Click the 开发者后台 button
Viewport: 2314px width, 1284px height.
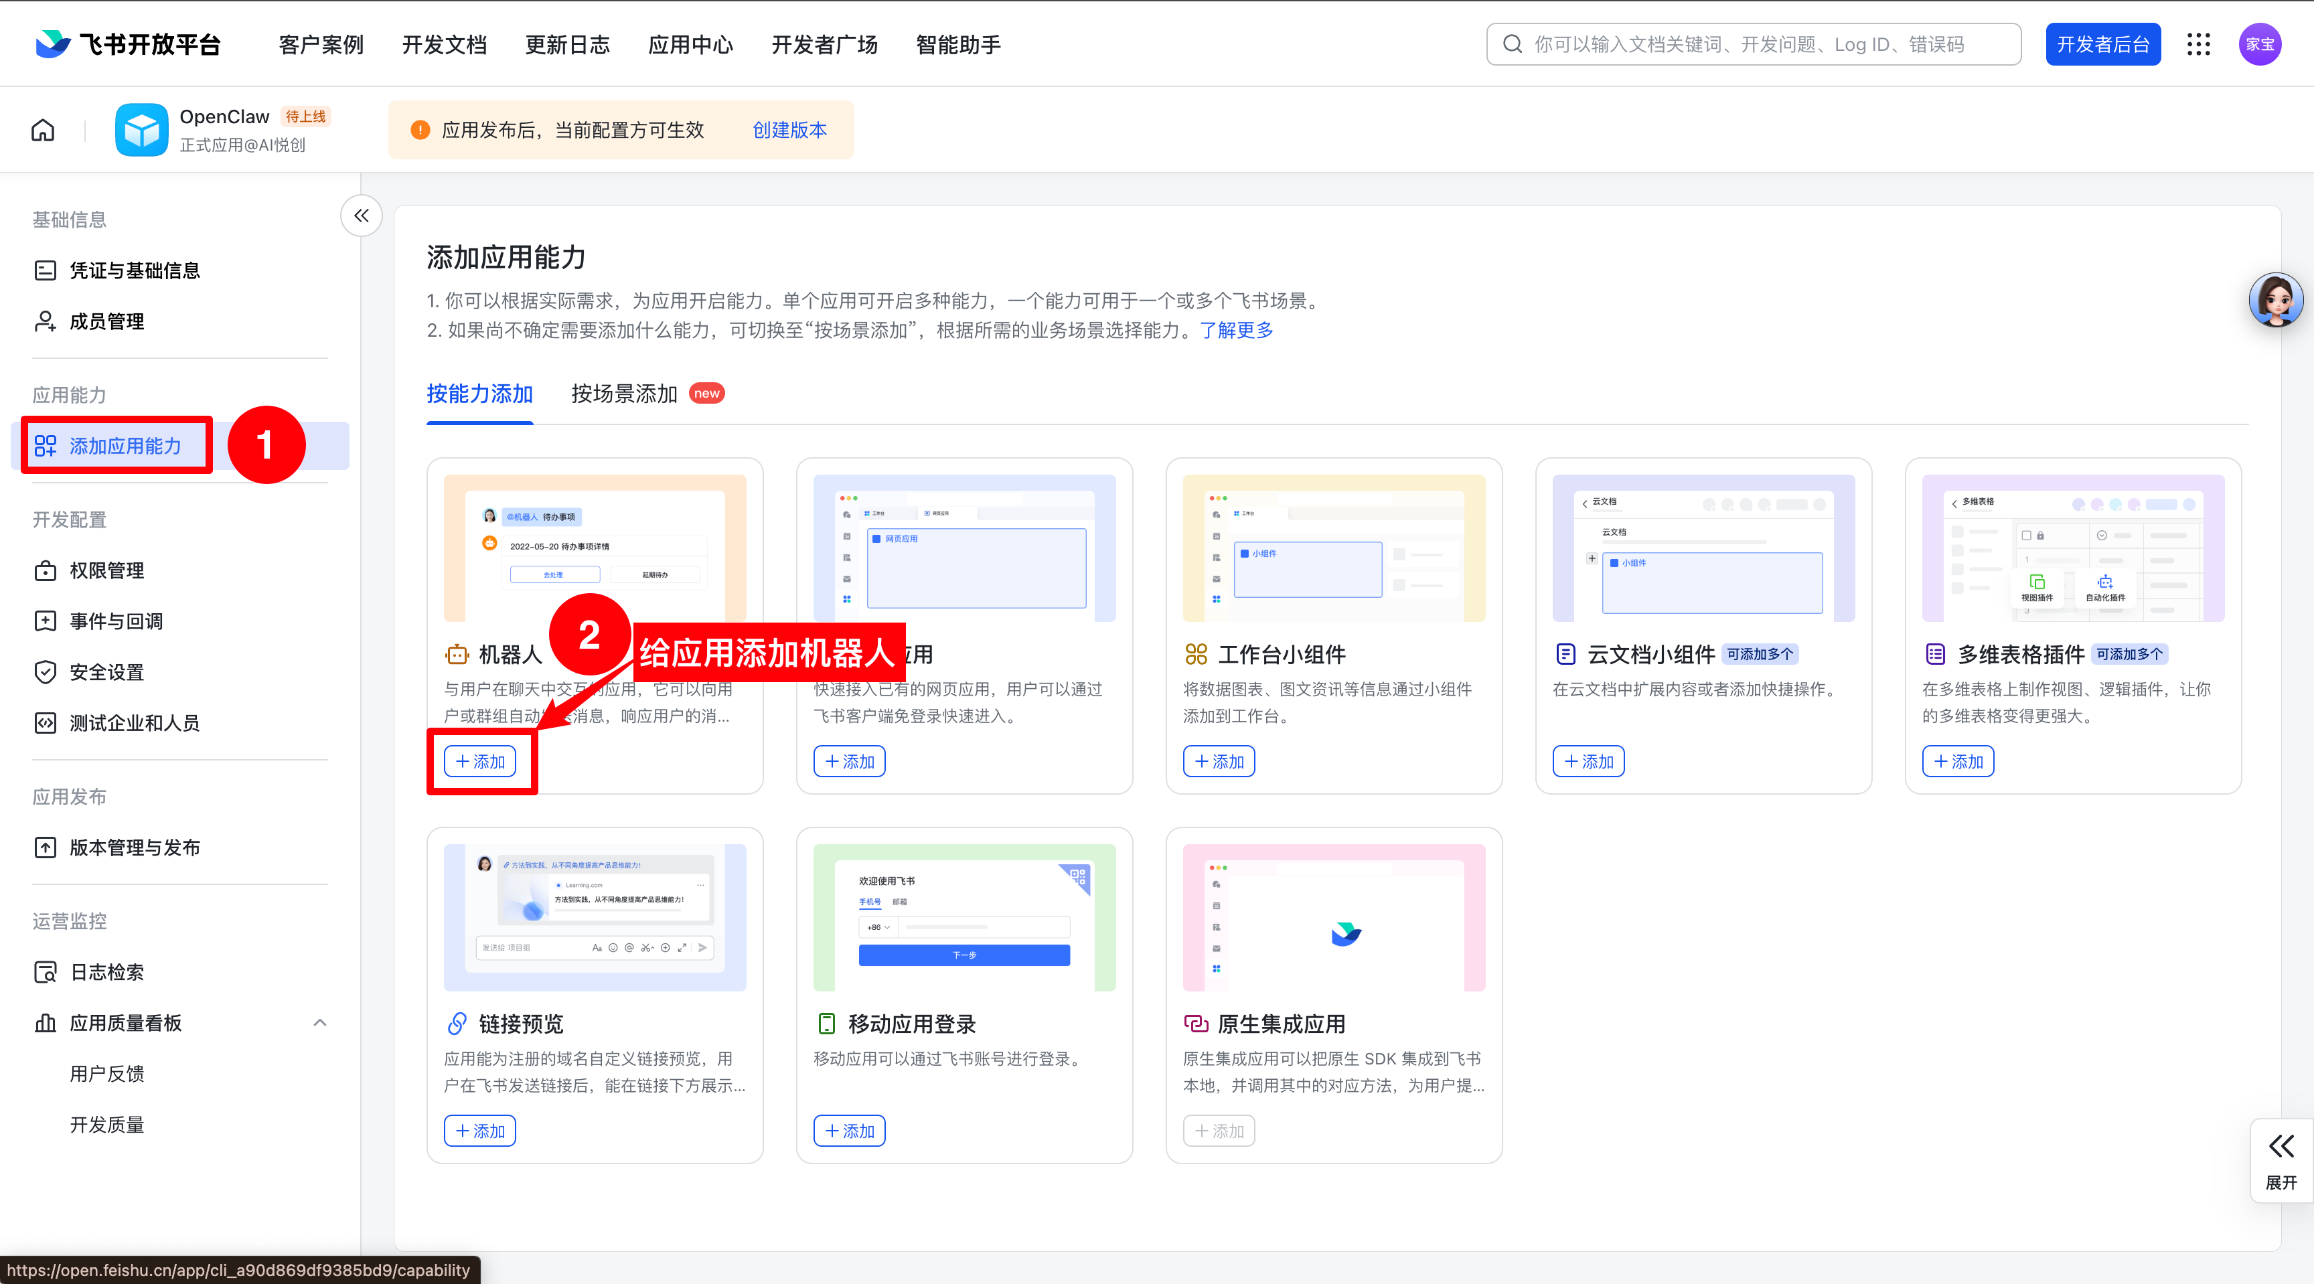(x=2103, y=44)
